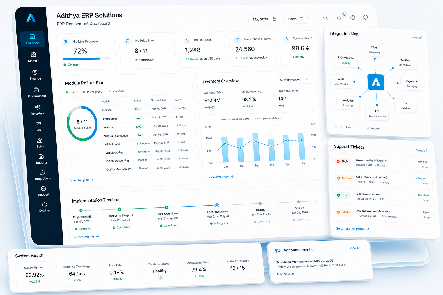Click the Go Live Progress bar
Screen dimensions: 443x295
click(87, 58)
